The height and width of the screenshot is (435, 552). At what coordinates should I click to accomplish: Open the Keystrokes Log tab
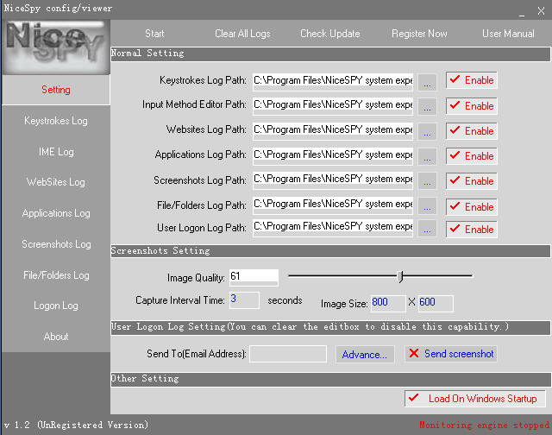tap(56, 121)
